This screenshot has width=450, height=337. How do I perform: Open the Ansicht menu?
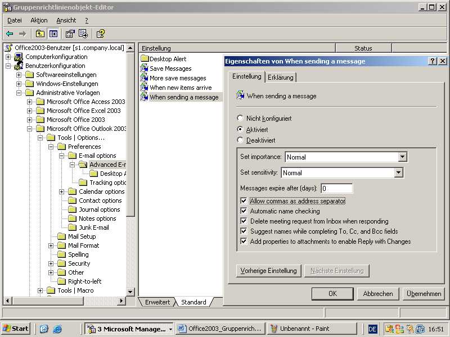pyautogui.click(x=66, y=20)
